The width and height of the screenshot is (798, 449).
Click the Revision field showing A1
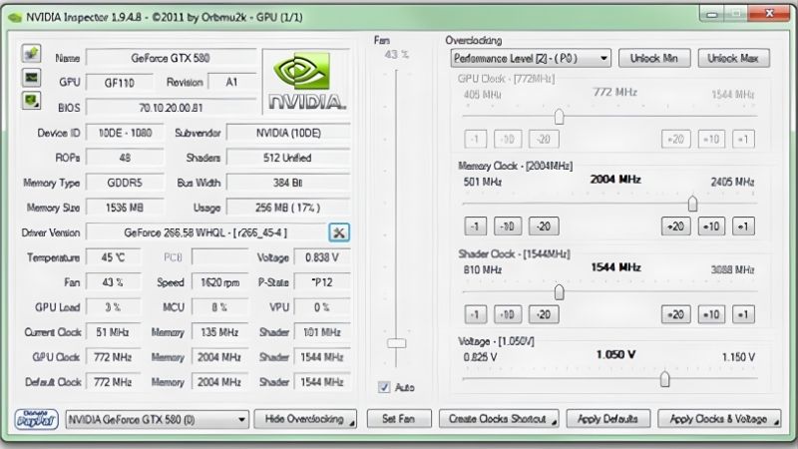231,83
